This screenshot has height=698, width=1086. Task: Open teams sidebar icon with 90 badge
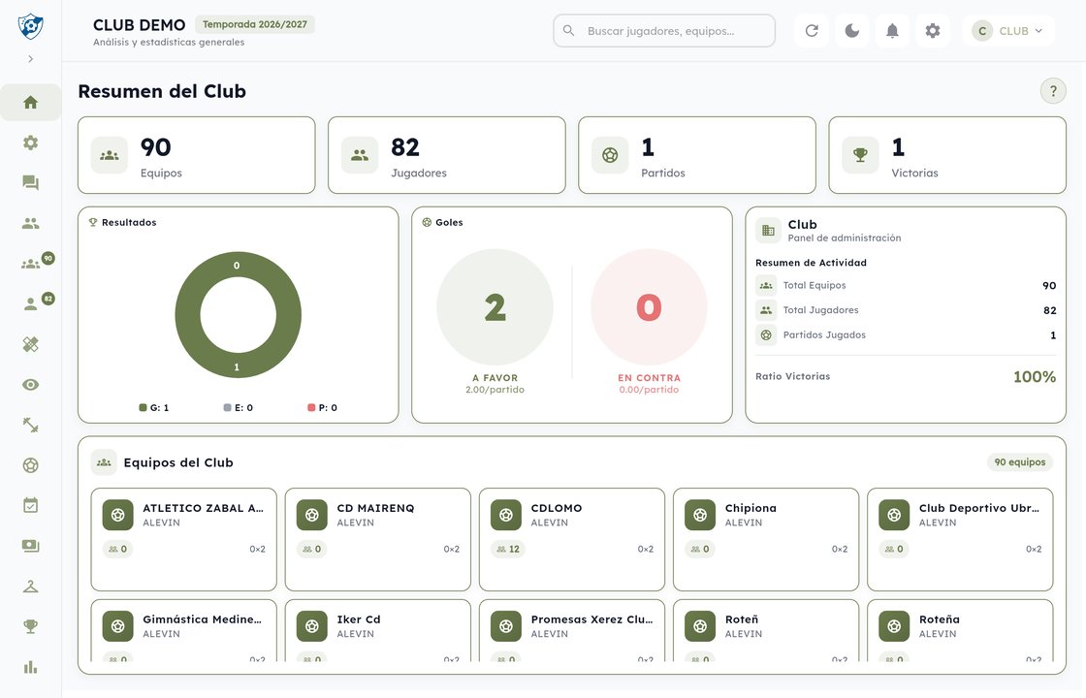tap(30, 264)
